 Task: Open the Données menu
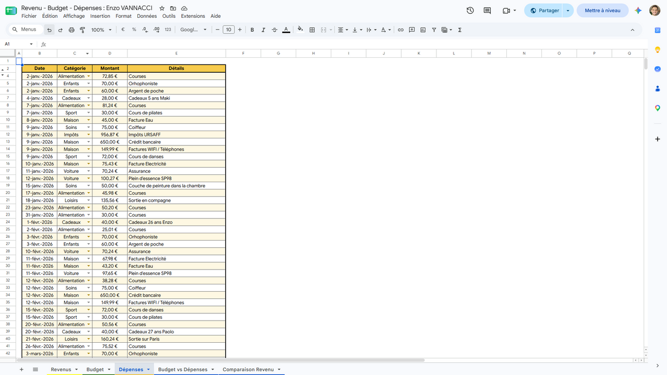(147, 16)
